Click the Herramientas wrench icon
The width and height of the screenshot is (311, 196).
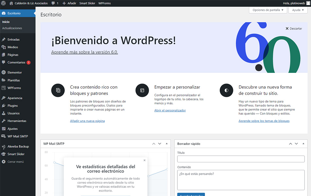[4, 121]
